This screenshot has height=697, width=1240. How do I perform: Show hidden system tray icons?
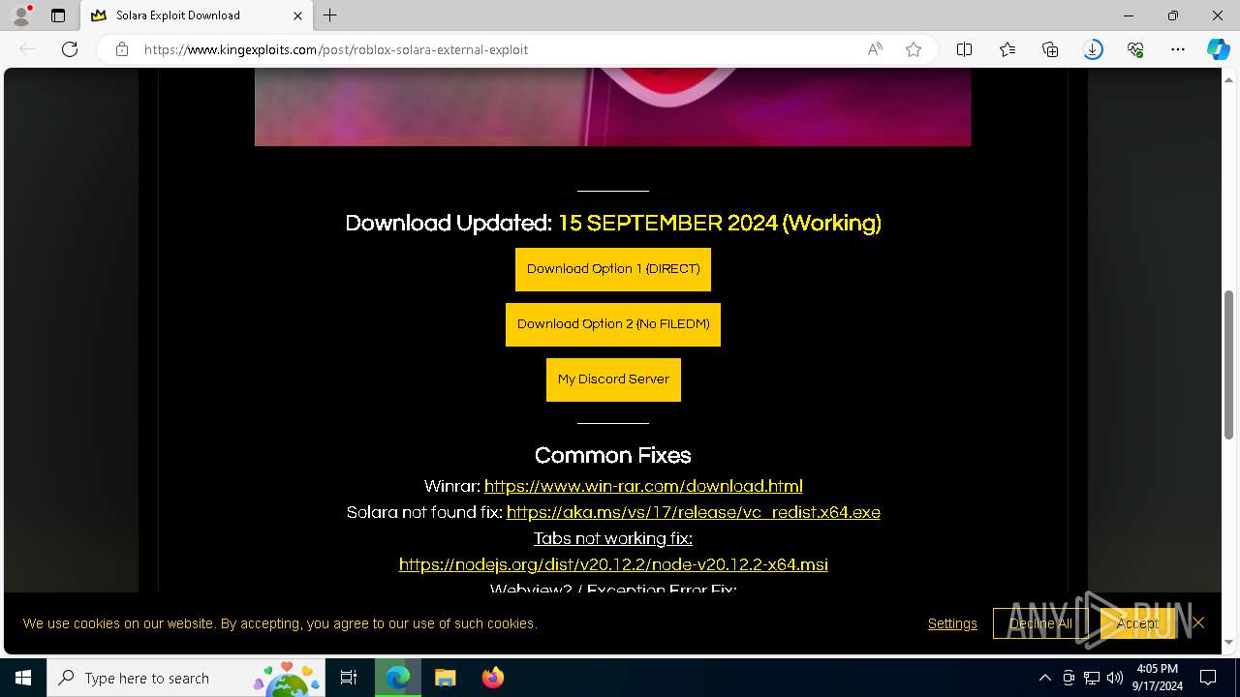click(x=1044, y=678)
